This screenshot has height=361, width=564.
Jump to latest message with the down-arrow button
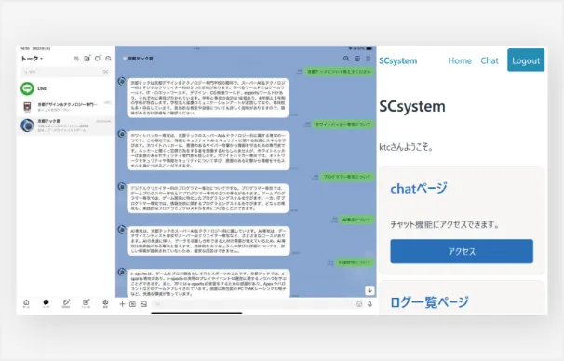click(x=369, y=290)
